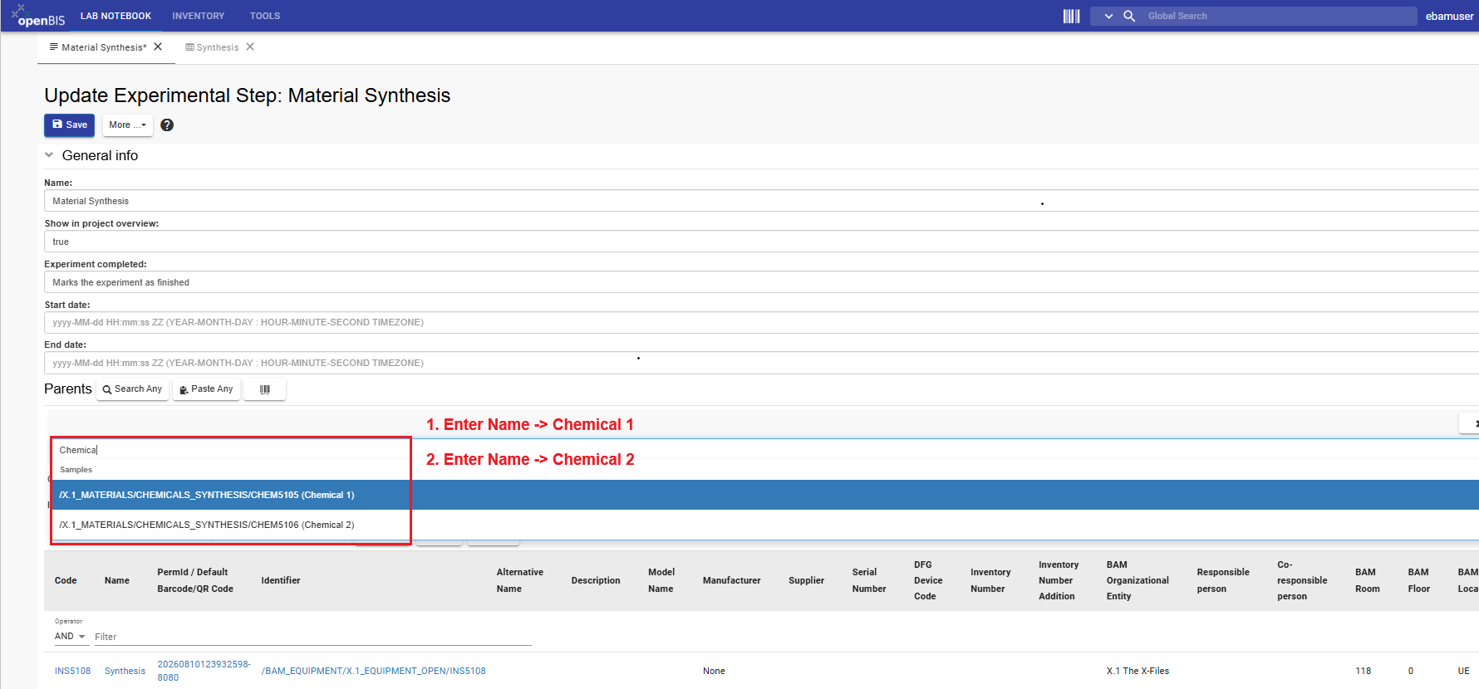Sort by Responsible person column header

(x=1223, y=580)
